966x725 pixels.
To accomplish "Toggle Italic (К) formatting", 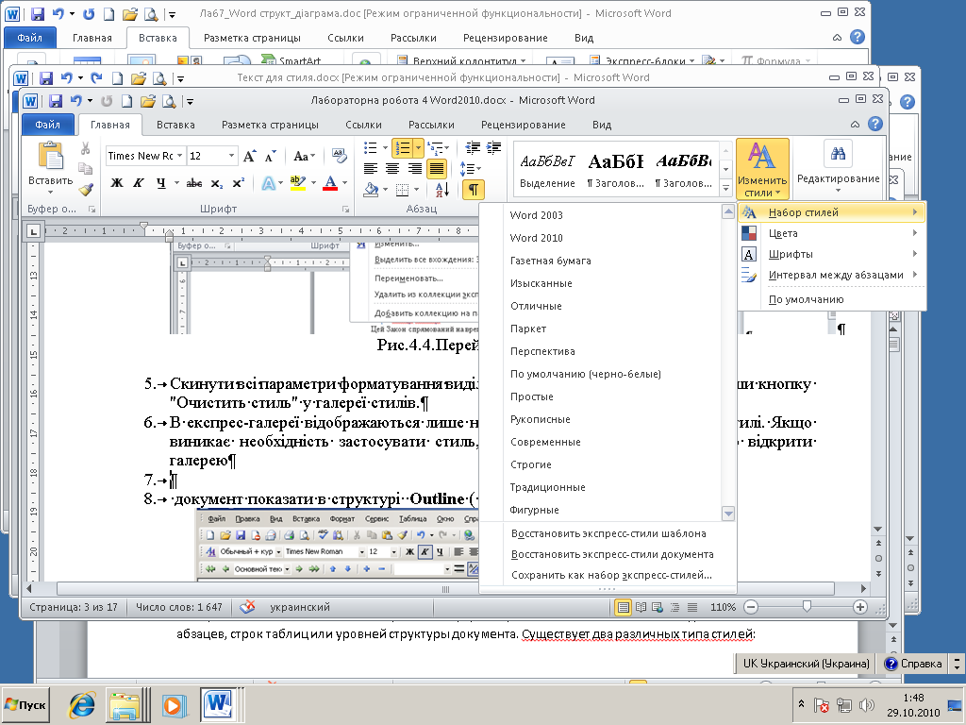I will [x=139, y=183].
